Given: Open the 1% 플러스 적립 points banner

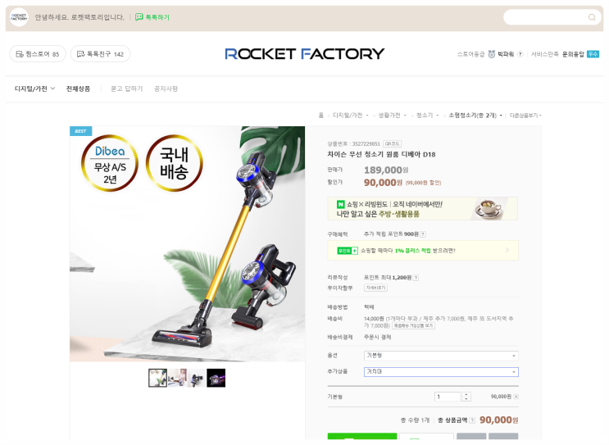Looking at the screenshot, I should [423, 251].
